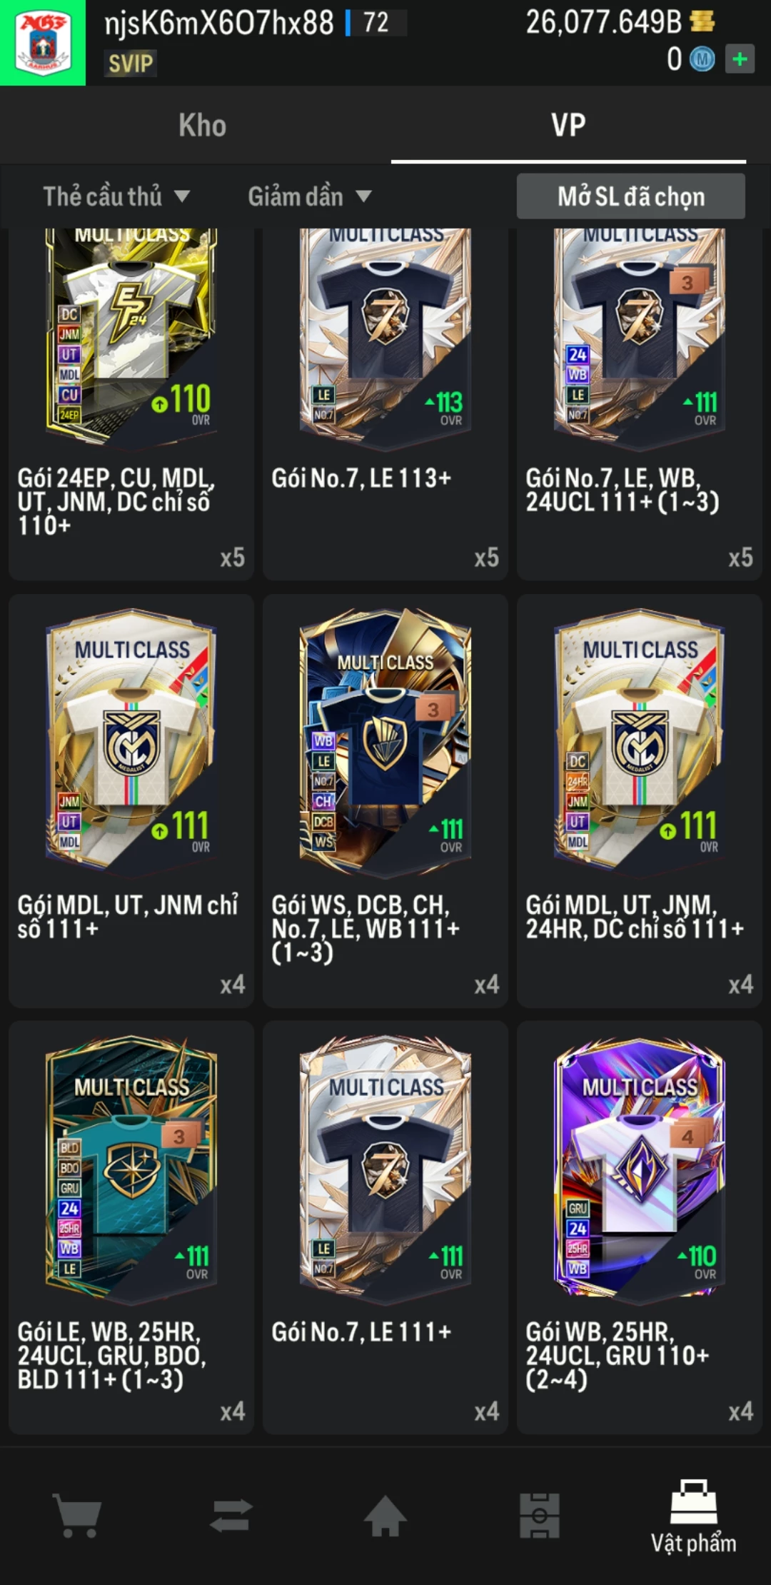Choose the Gói MDL, UT, JNM 111+ pack
This screenshot has width=771, height=1585.
point(131,800)
